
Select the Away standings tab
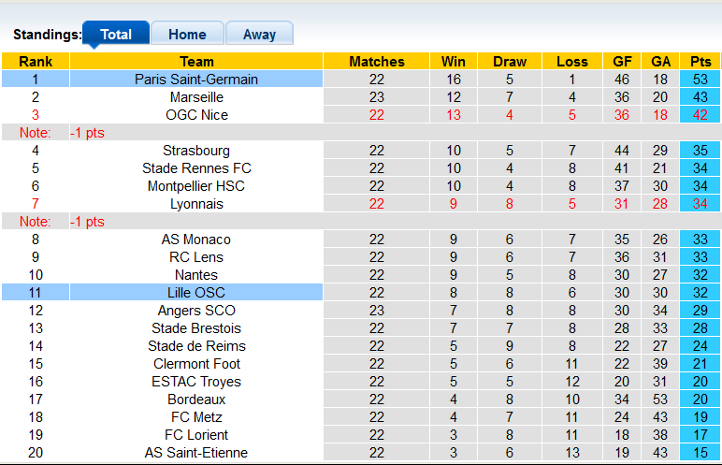[x=259, y=35]
